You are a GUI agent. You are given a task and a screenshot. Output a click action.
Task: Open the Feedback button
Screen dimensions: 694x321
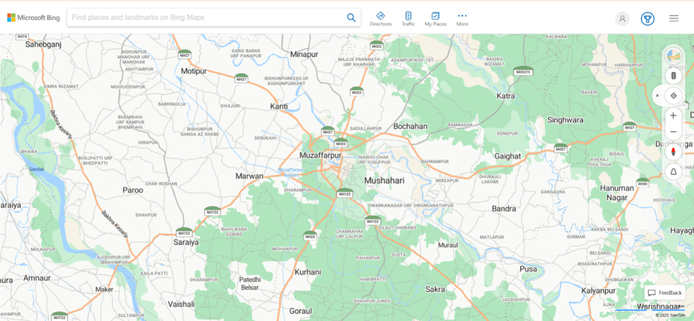(x=665, y=293)
